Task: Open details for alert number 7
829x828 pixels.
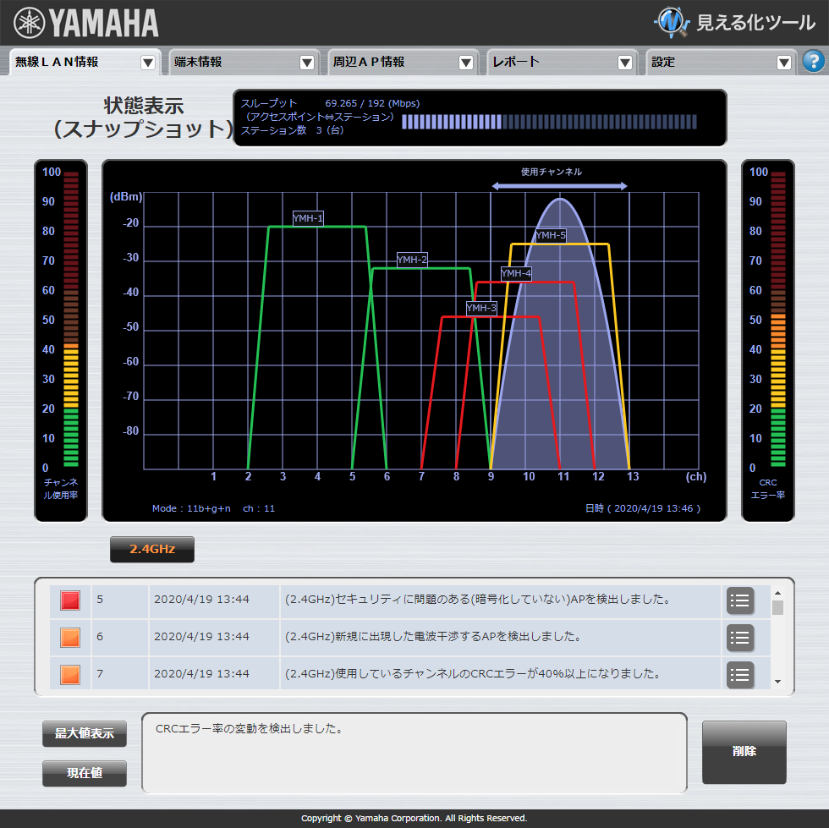Action: pos(740,674)
